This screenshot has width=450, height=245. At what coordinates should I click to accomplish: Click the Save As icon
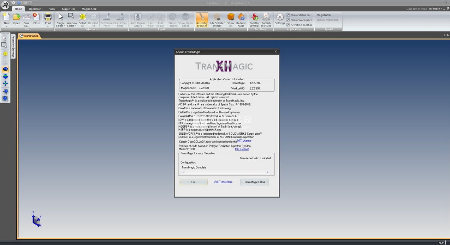pos(26,17)
